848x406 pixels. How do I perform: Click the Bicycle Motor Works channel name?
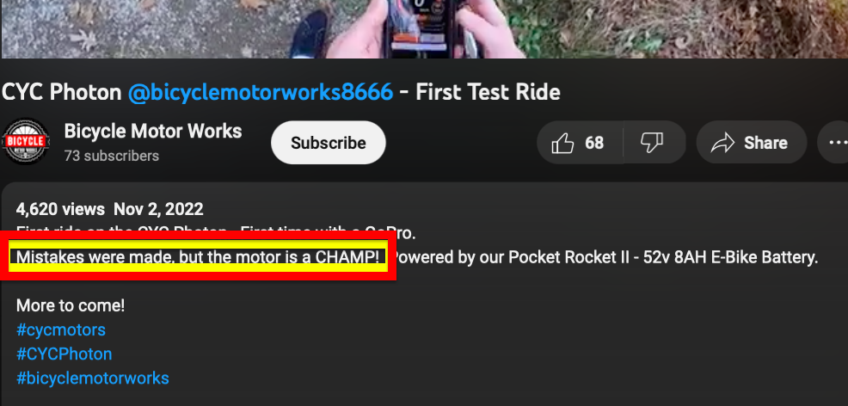point(153,131)
